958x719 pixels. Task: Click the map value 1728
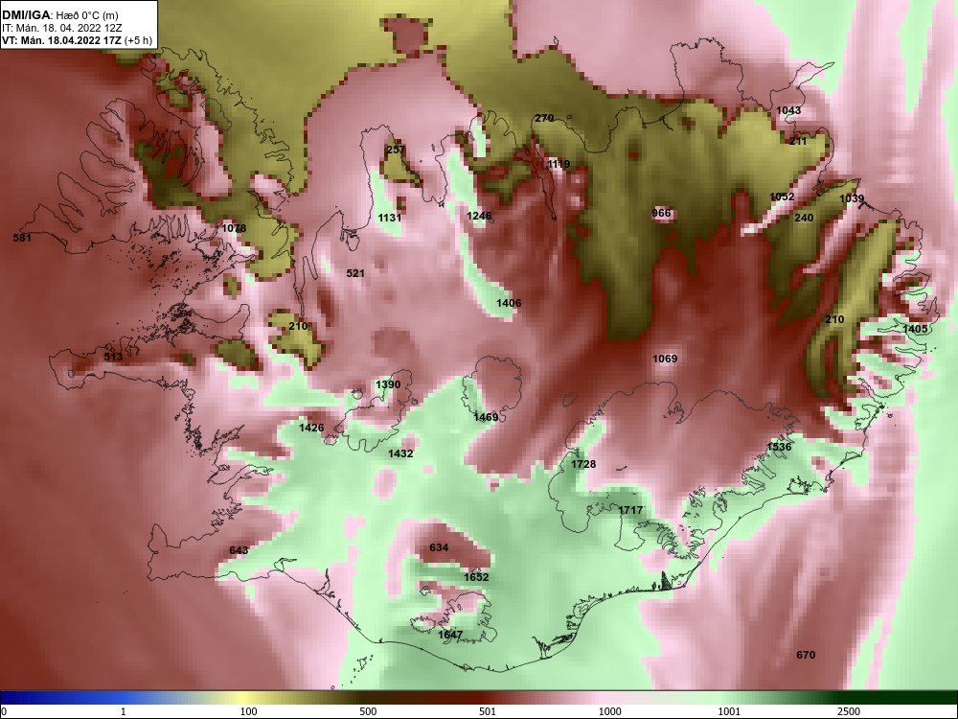pos(582,464)
